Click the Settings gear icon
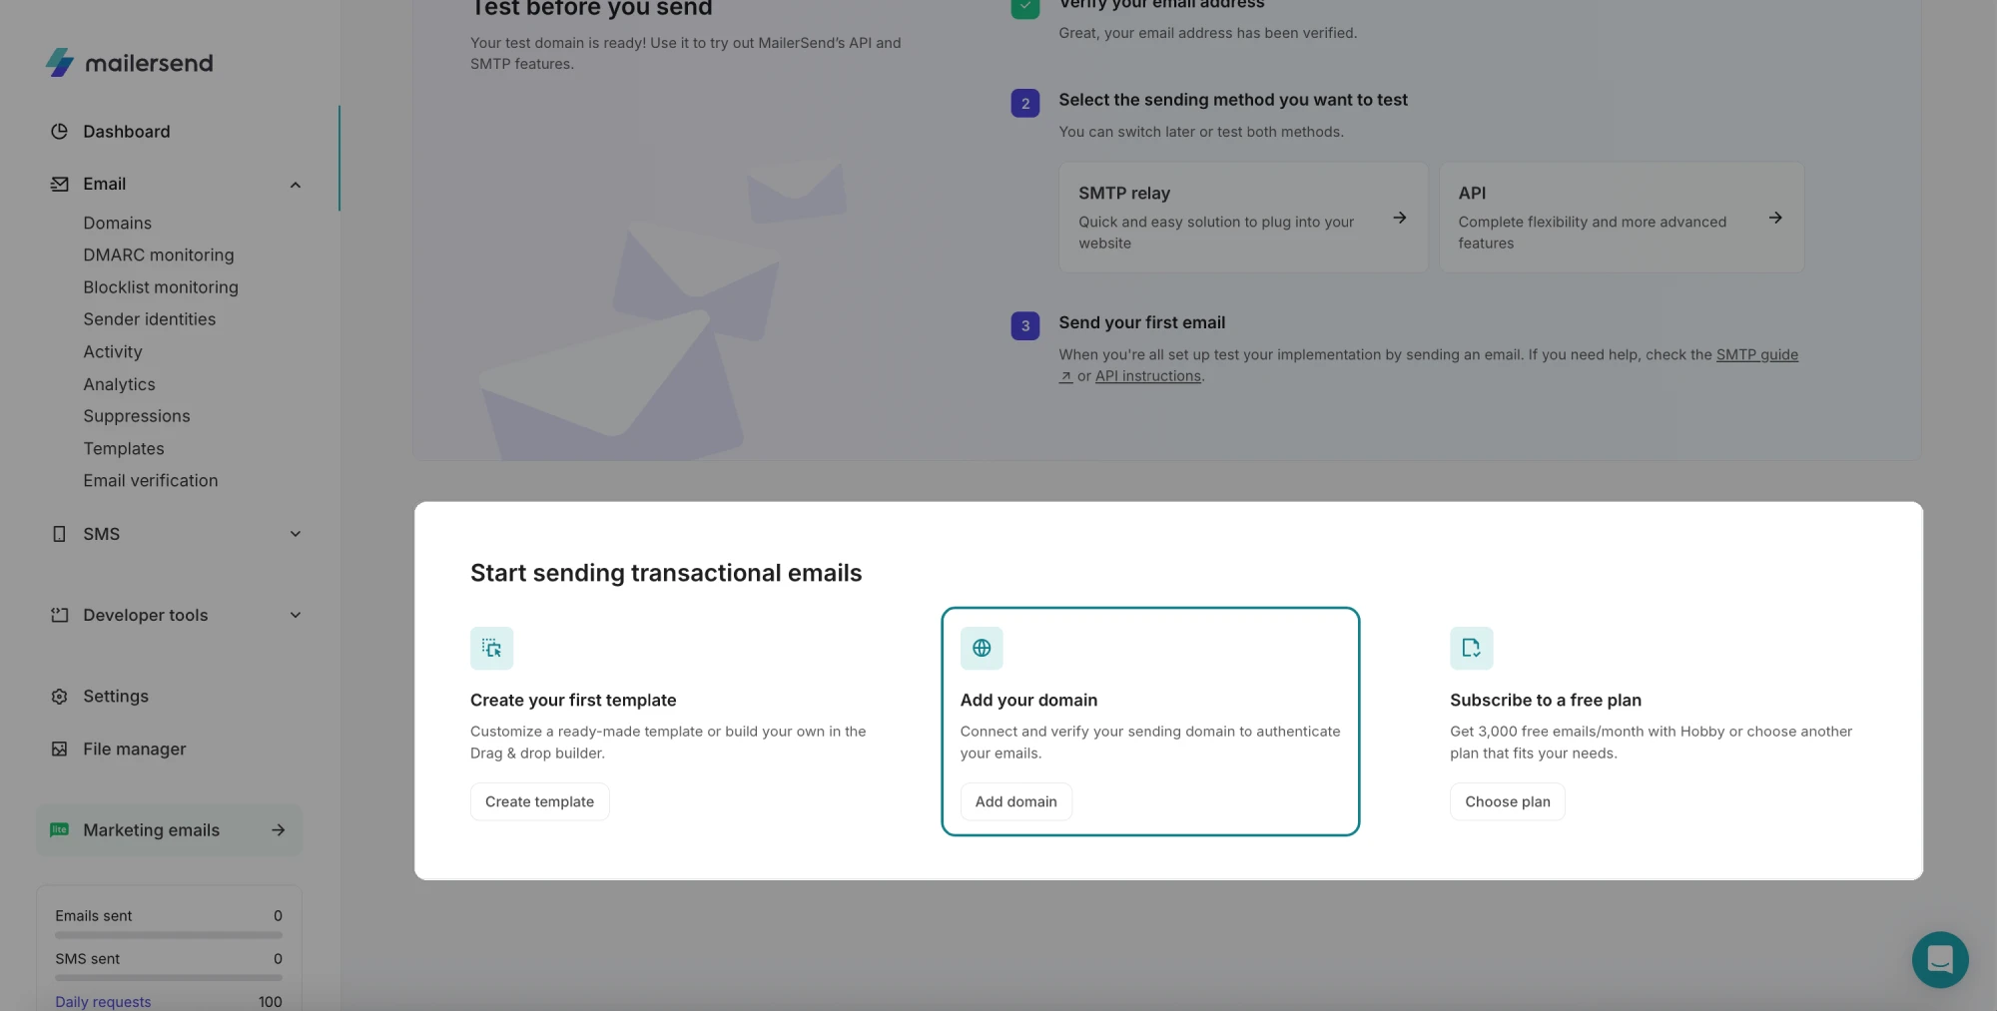1997x1011 pixels. [59, 697]
